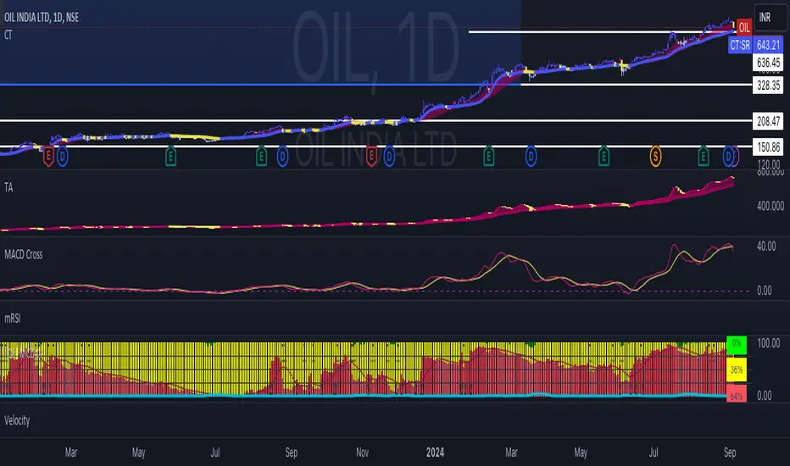Image resolution: width=790 pixels, height=466 pixels.
Task: Click the yellow 36% label in the mRSI pane
Action: [x=736, y=369]
